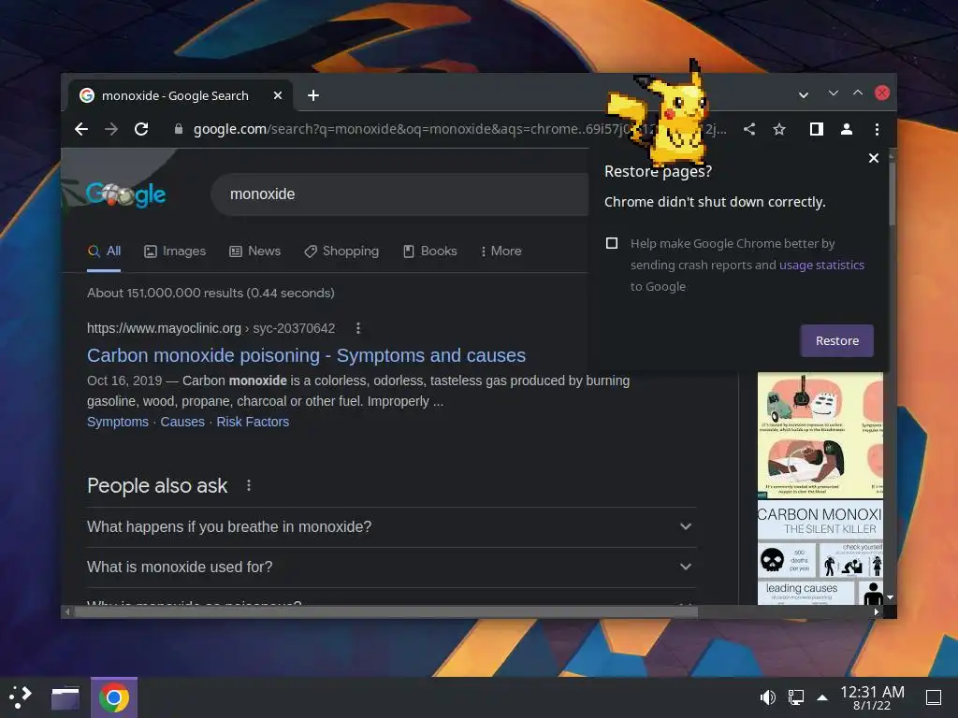Screen dimensions: 958x718
Task: Click the scroll left arrow at bottom
Action: 67,611
